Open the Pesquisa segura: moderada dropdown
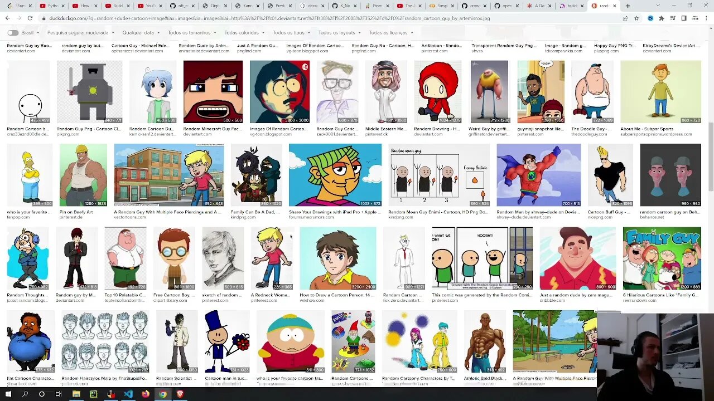The width and height of the screenshot is (714, 401). pyautogui.click(x=80, y=33)
